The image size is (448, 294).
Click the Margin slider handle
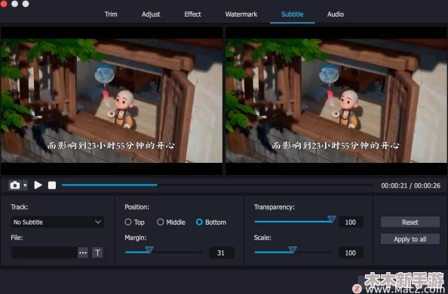(x=149, y=250)
